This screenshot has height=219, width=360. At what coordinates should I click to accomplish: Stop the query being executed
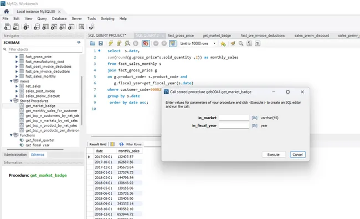136,43
